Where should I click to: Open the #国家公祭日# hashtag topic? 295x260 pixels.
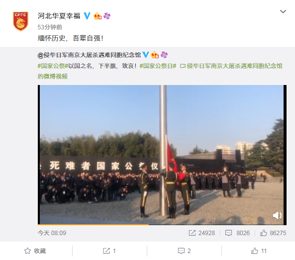158,66
